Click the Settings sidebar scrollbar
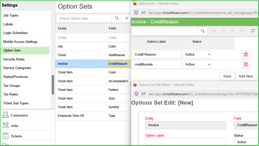259x146 pixels. (x=53, y=85)
